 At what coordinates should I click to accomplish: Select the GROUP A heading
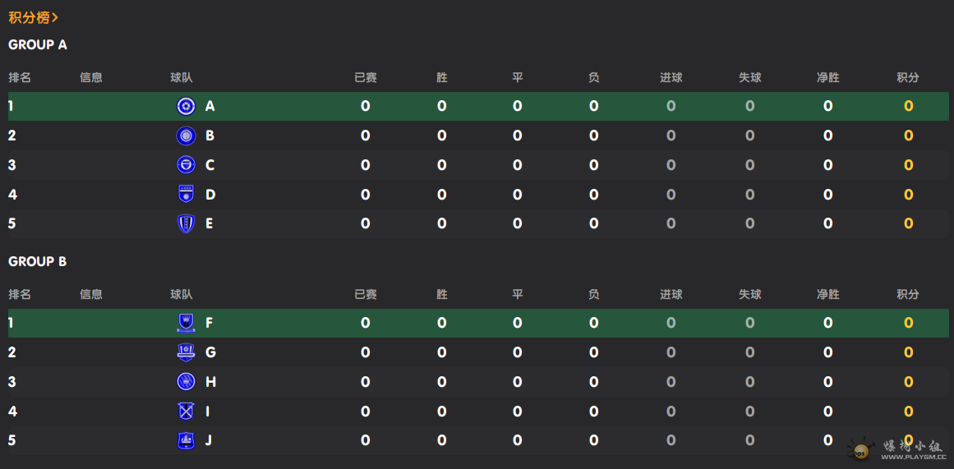[x=38, y=45]
